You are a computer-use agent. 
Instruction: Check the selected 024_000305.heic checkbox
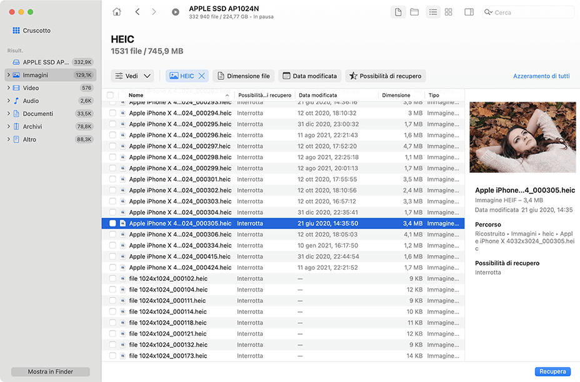pos(112,223)
